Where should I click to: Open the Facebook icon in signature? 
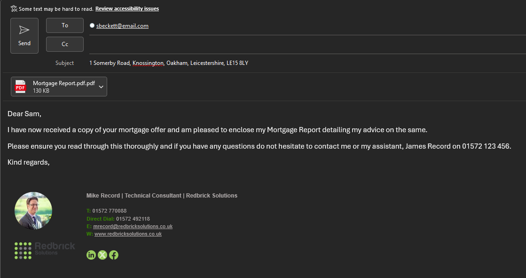point(114,255)
